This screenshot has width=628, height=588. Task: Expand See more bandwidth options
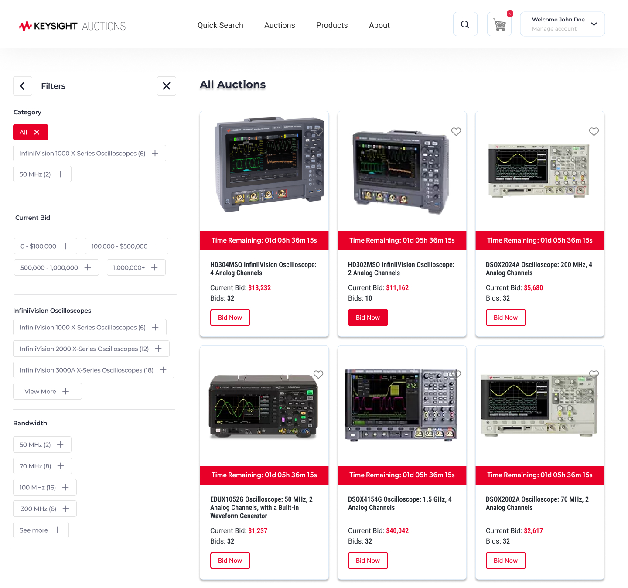[41, 530]
